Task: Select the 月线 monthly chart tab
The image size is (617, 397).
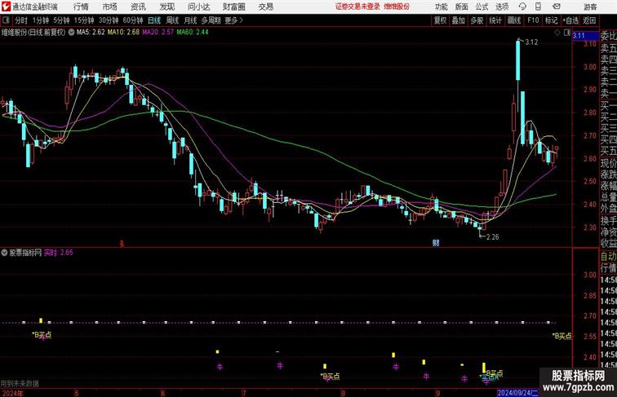Action: (190, 20)
